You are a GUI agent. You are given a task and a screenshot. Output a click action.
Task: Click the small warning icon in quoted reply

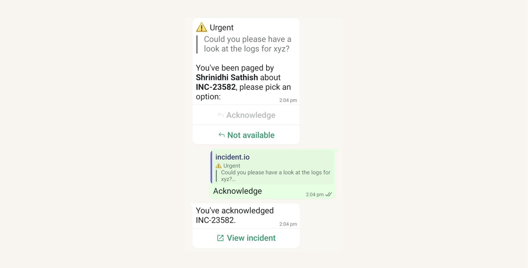[218, 166]
